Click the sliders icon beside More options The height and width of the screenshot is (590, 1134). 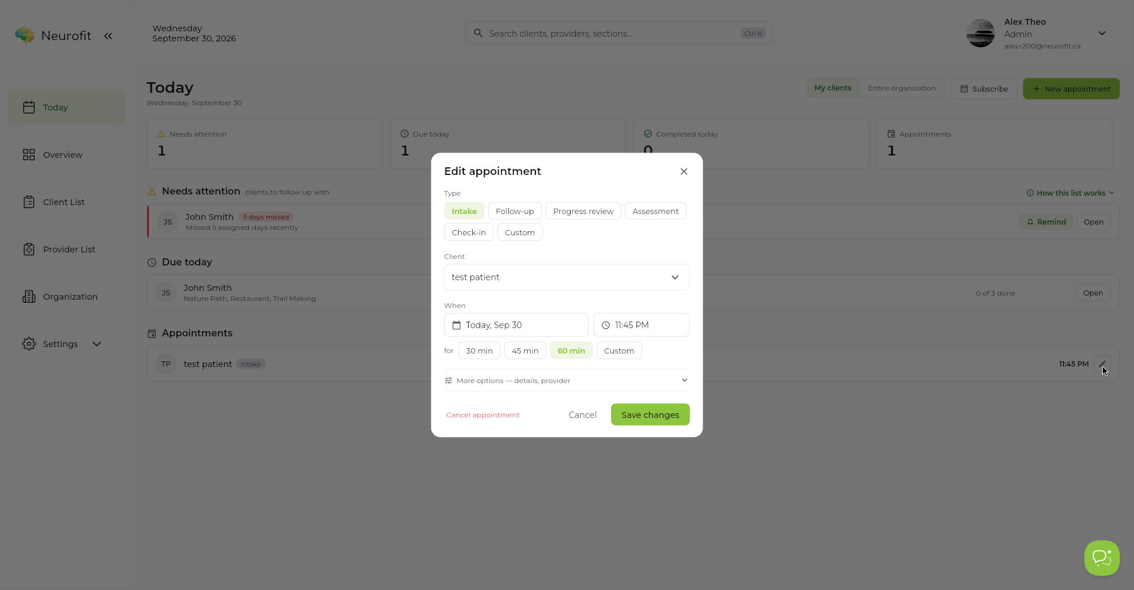449,380
